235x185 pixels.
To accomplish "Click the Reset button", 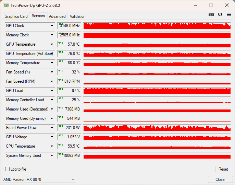I will pyautogui.click(x=223, y=169).
